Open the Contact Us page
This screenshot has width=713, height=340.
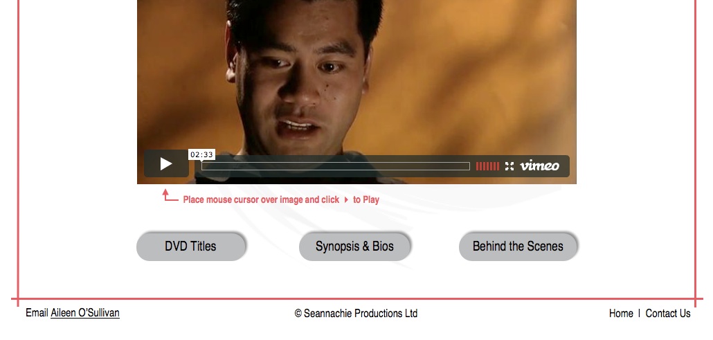[668, 314]
